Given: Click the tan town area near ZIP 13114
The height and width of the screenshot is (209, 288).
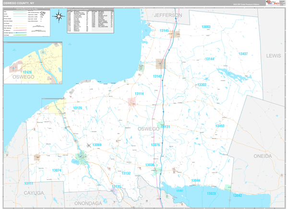Looking at the screenshot, I should (132, 101).
